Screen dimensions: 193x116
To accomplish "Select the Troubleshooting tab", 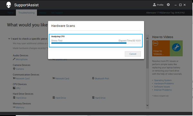I will click(26, 12).
